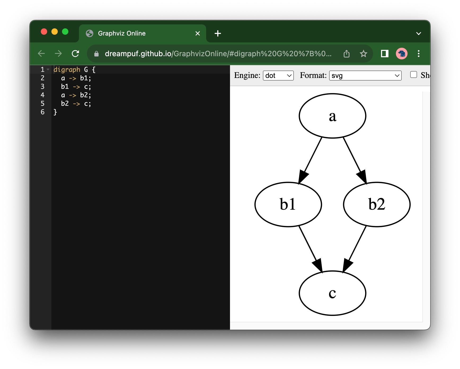Screen dimensions: 460x369
Task: Open a new browser tab with the plus button
Action: click(218, 33)
